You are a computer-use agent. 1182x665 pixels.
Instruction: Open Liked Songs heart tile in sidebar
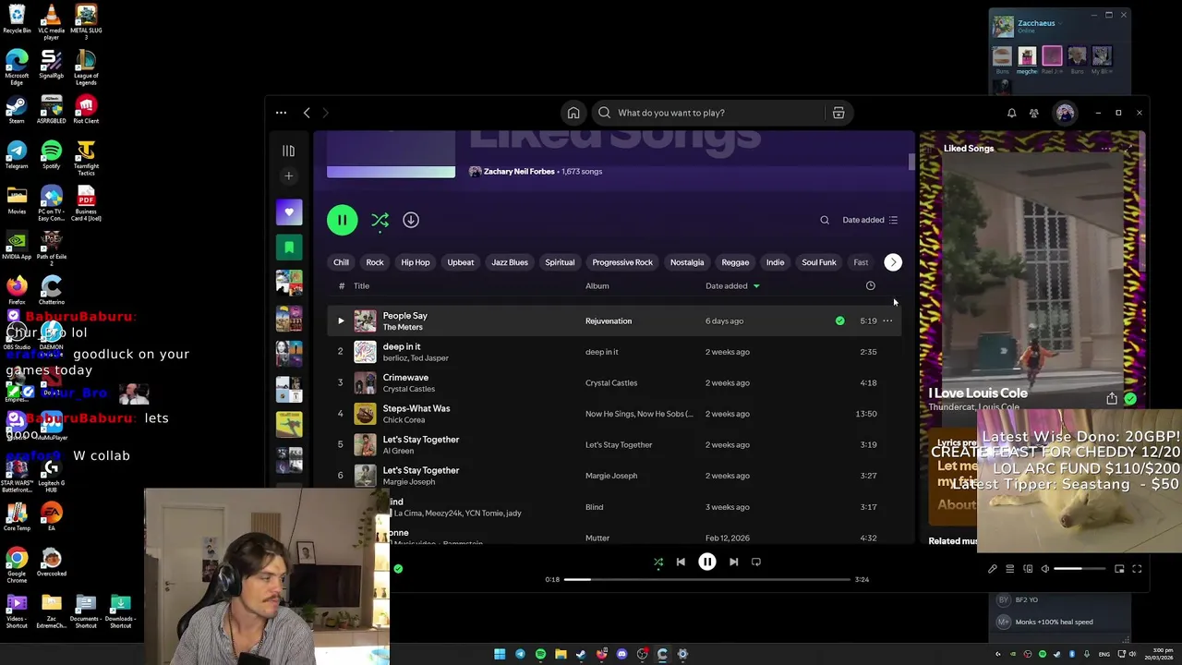coord(289,212)
